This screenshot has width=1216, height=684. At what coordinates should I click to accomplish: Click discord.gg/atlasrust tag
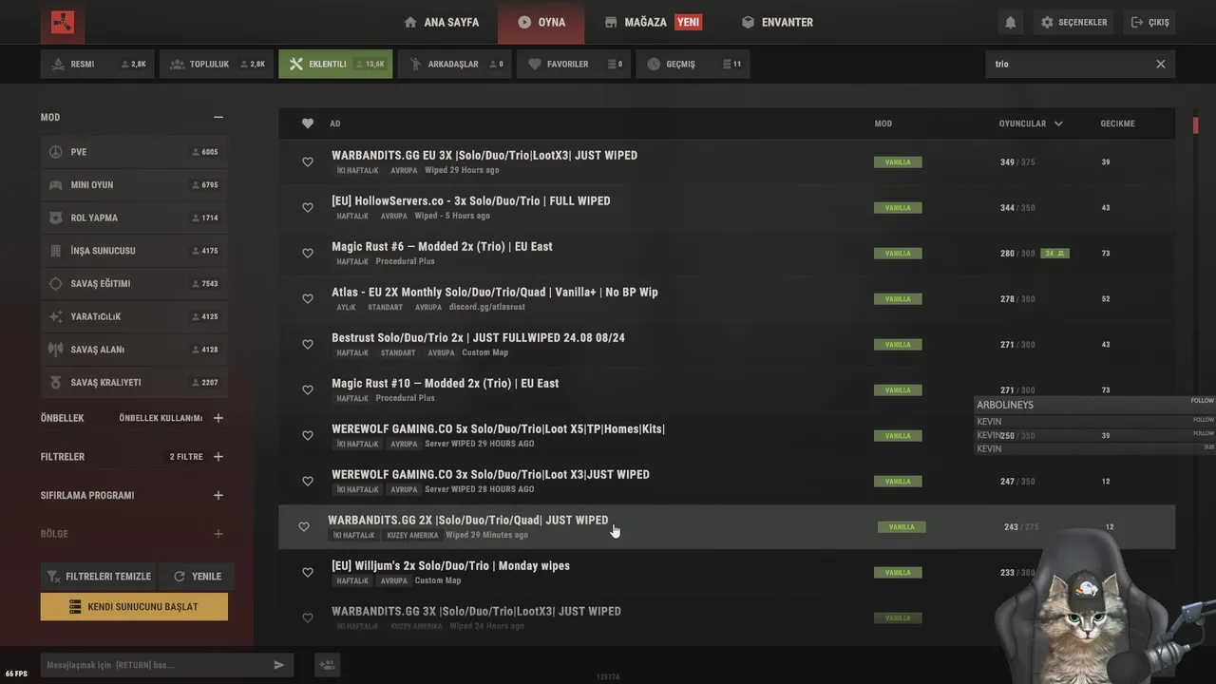click(487, 307)
